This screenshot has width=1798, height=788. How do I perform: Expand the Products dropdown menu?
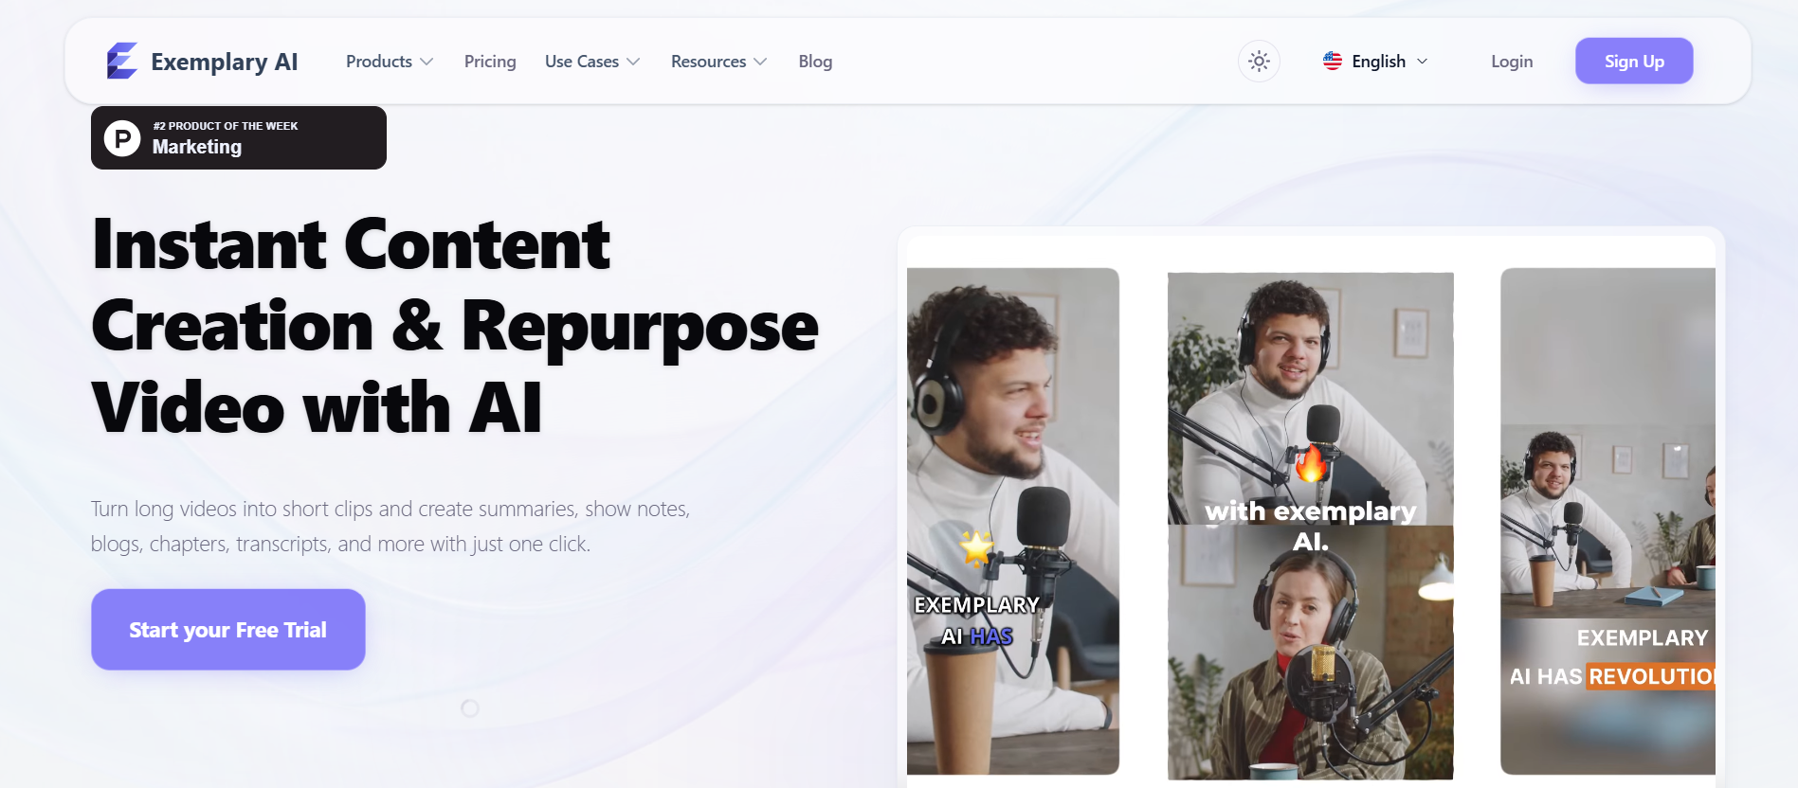pyautogui.click(x=389, y=62)
